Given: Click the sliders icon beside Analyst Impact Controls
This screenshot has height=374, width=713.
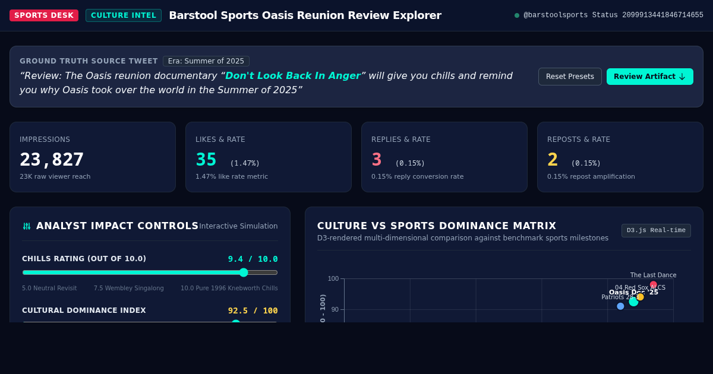Looking at the screenshot, I should click(27, 226).
